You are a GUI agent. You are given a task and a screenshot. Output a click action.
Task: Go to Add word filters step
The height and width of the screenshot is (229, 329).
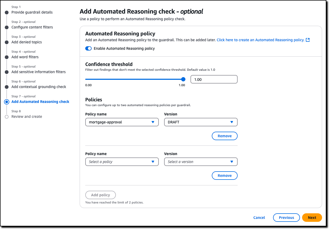(x=25, y=57)
